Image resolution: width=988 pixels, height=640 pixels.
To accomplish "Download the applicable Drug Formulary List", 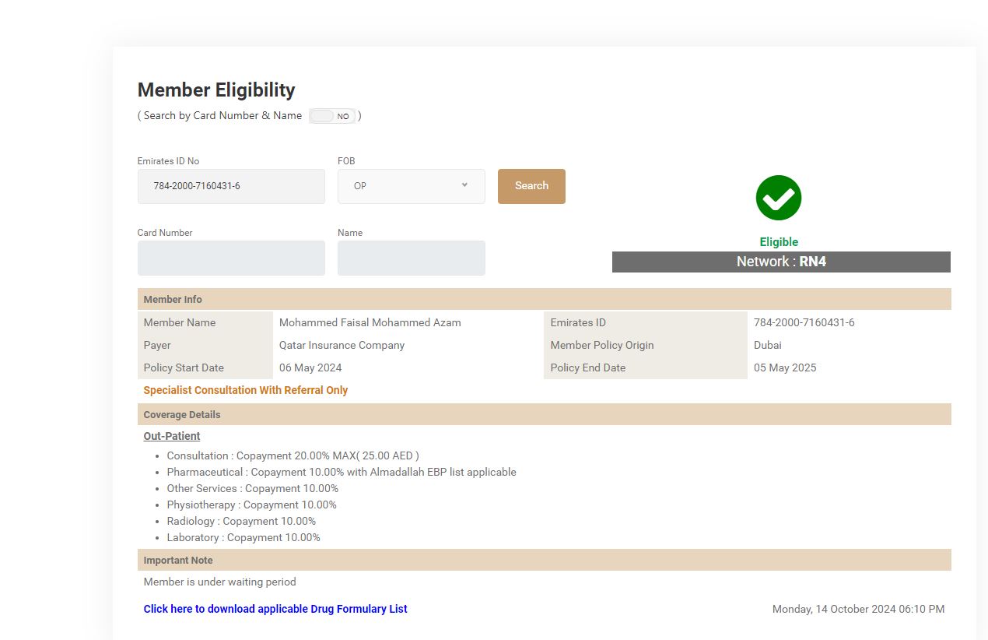I will (275, 609).
